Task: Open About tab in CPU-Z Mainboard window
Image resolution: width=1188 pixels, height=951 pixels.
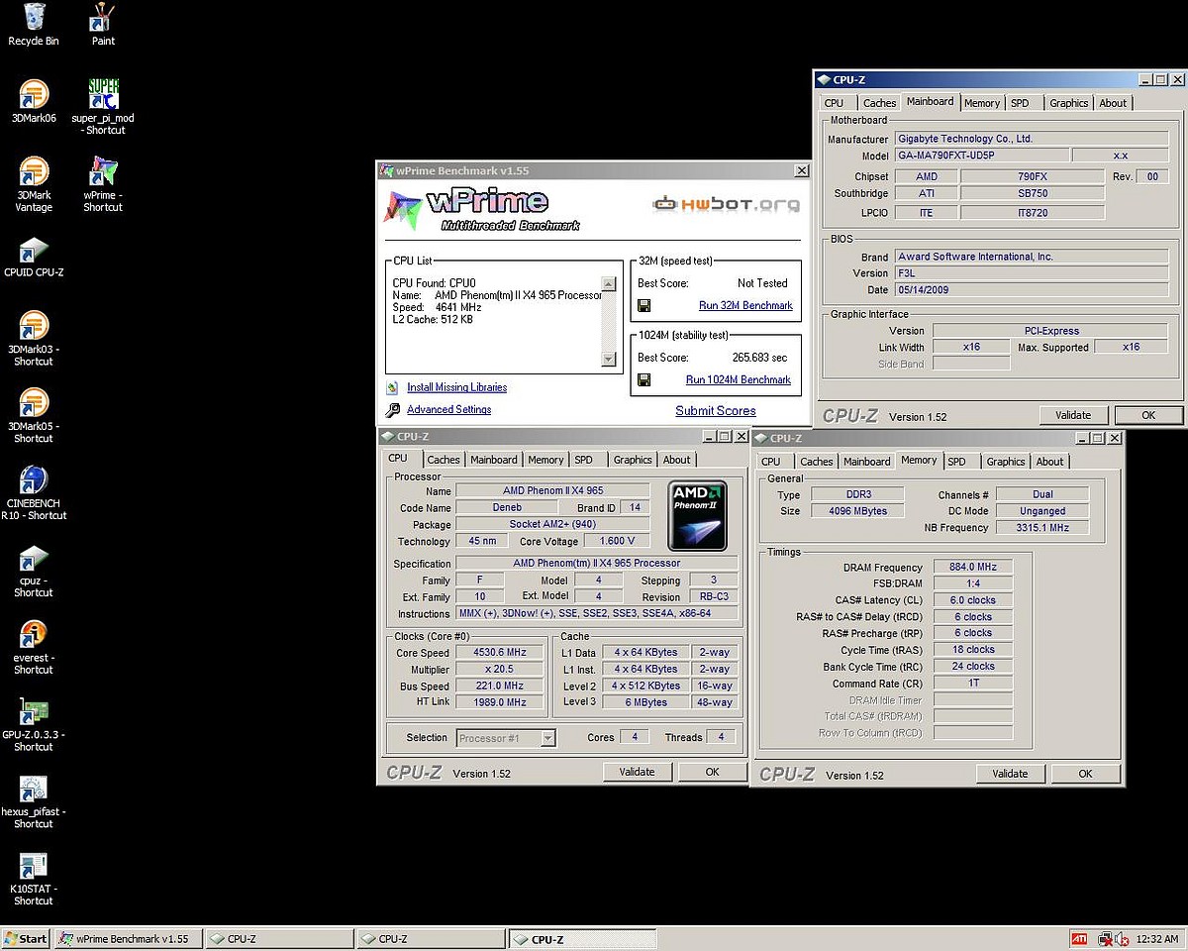Action: (x=1113, y=103)
